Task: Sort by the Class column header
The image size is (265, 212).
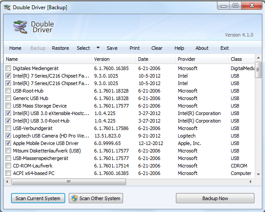Action: pyautogui.click(x=242, y=59)
